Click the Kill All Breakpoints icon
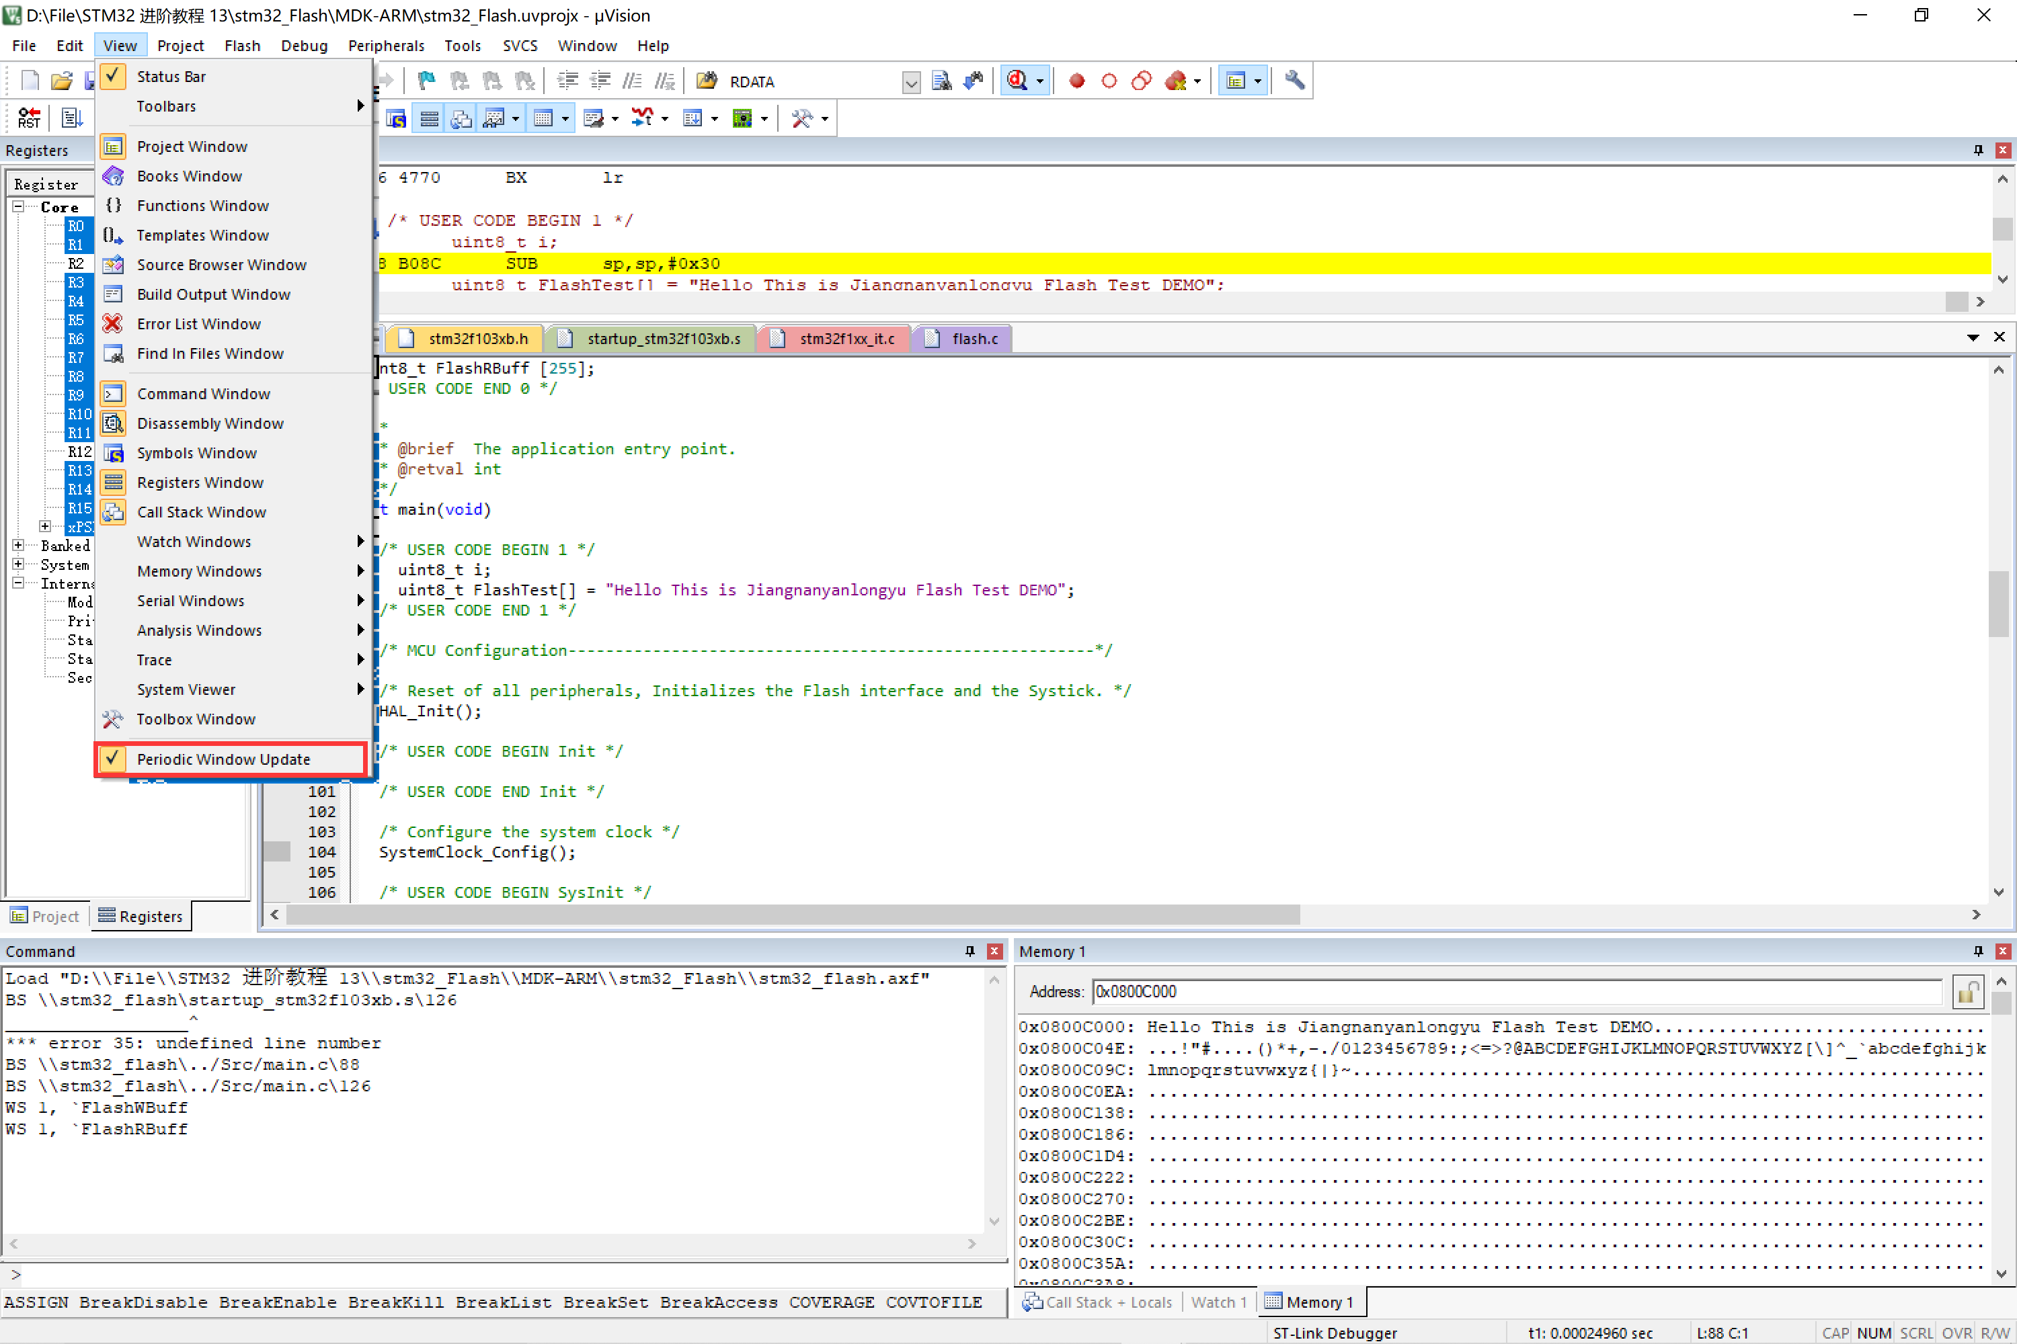This screenshot has width=2017, height=1344. 1176,81
